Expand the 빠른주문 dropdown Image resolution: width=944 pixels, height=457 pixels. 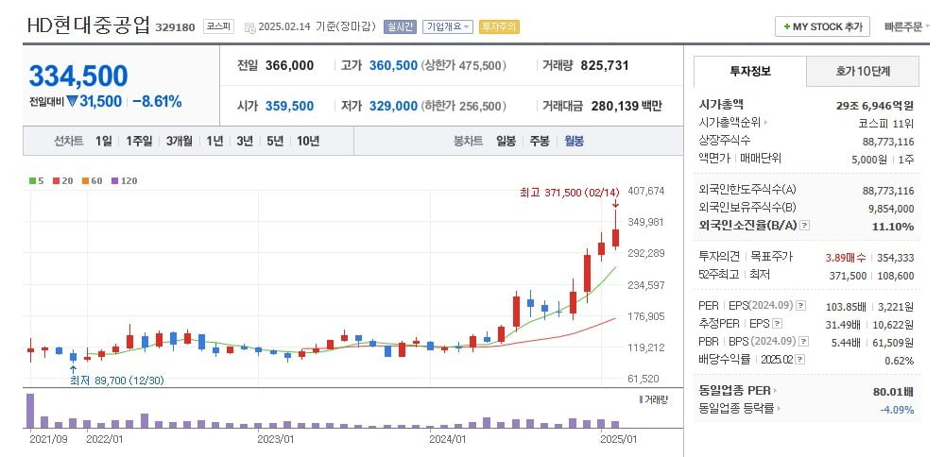(906, 26)
